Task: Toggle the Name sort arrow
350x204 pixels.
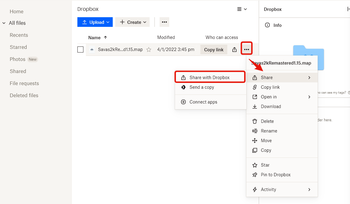Action: click(x=105, y=37)
